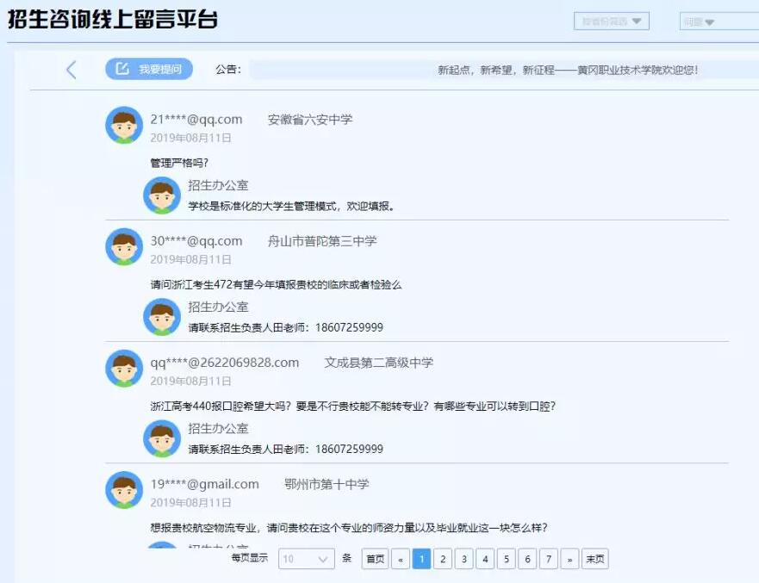The height and width of the screenshot is (583, 759).
Task: Click the username 21****@qq.com
Action: 196,119
